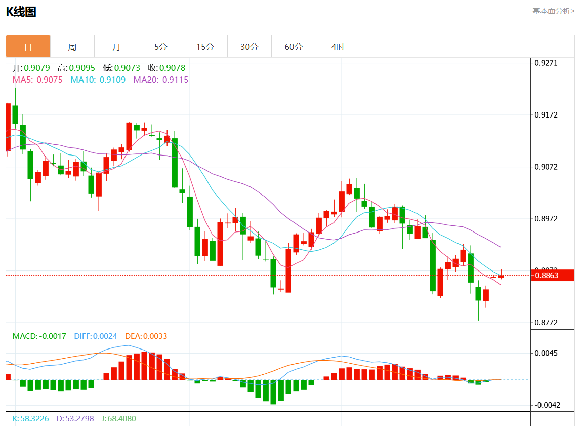Screen dimensions: 583x426
Task: Click the DIFF:0.0024 value label
Action: tap(96, 336)
